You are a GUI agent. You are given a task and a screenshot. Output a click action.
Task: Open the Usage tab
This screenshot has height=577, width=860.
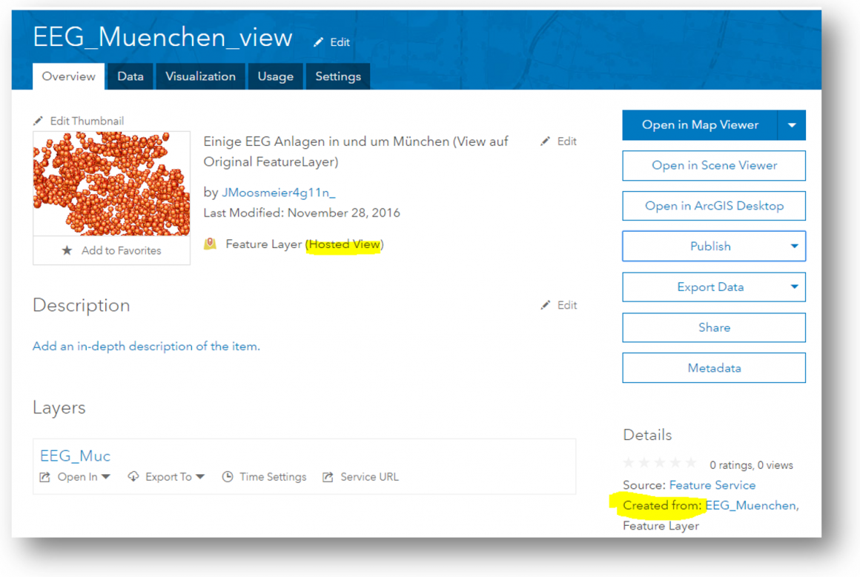(x=275, y=76)
